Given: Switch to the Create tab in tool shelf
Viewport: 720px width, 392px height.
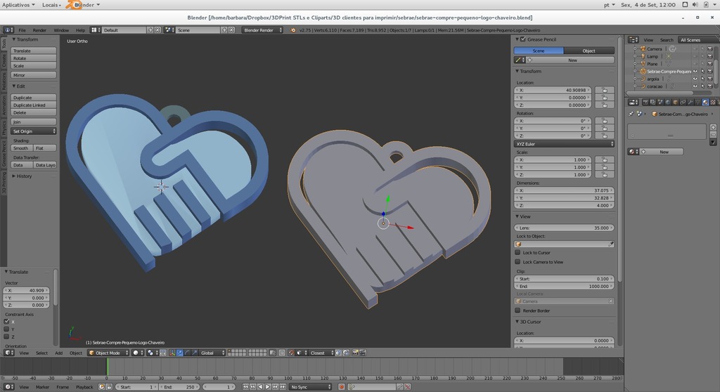Looking at the screenshot, I should point(4,61).
